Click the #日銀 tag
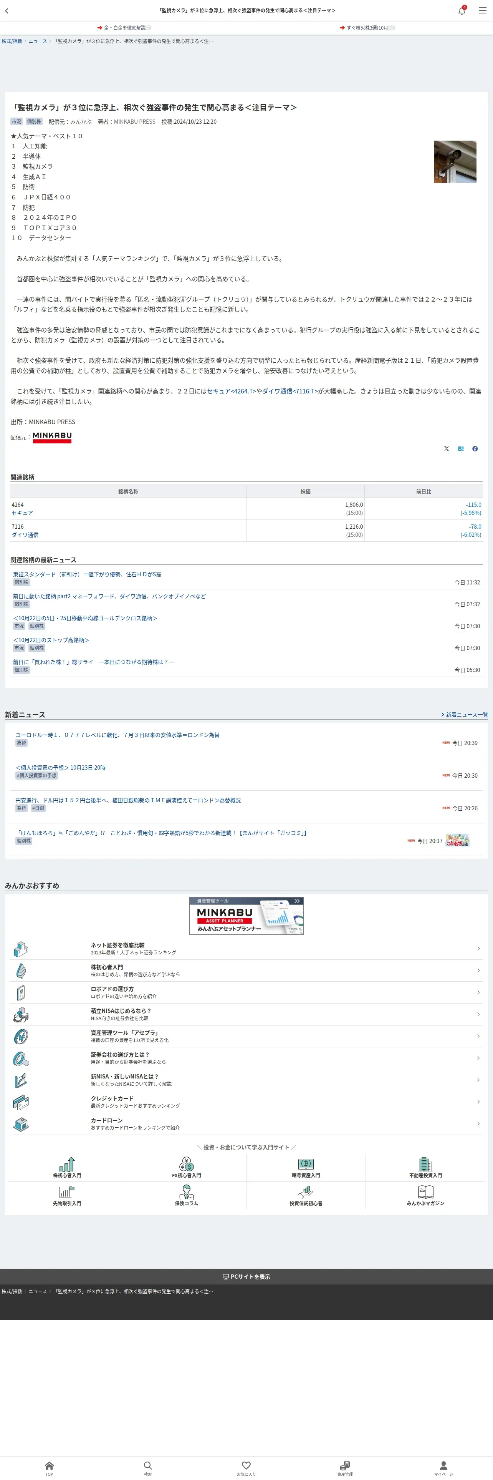 pyautogui.click(x=38, y=808)
